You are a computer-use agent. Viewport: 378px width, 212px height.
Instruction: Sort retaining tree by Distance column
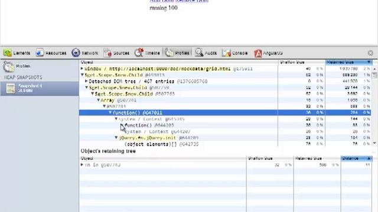click(357, 158)
